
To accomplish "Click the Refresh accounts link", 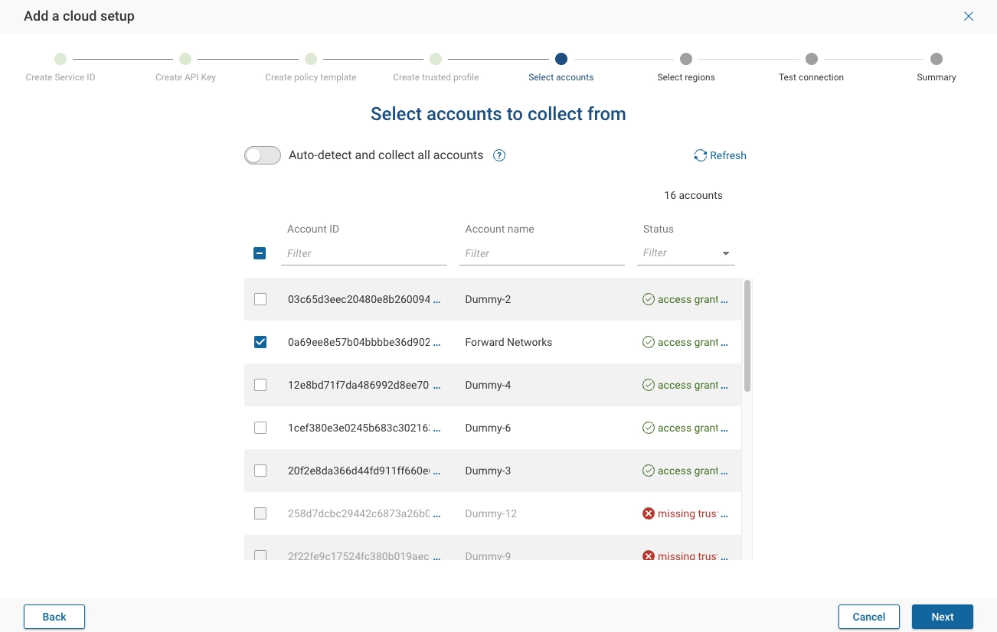I will 720,155.
